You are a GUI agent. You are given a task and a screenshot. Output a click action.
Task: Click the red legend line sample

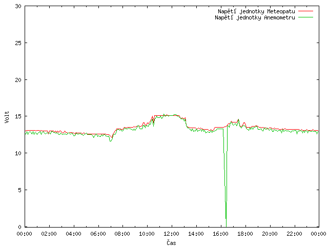(x=305, y=11)
